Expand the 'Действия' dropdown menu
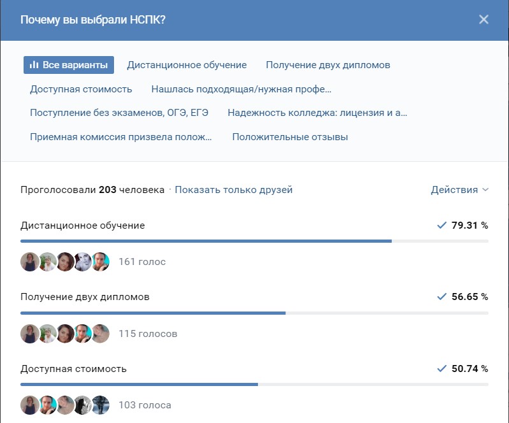Viewport: 509px width, 423px height. click(x=459, y=190)
